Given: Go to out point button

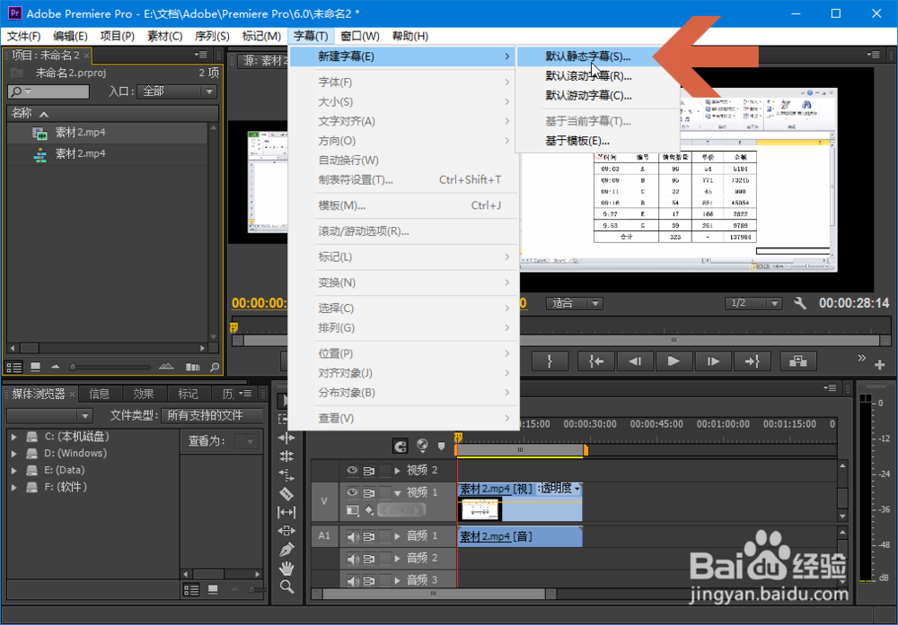Looking at the screenshot, I should 752,361.
